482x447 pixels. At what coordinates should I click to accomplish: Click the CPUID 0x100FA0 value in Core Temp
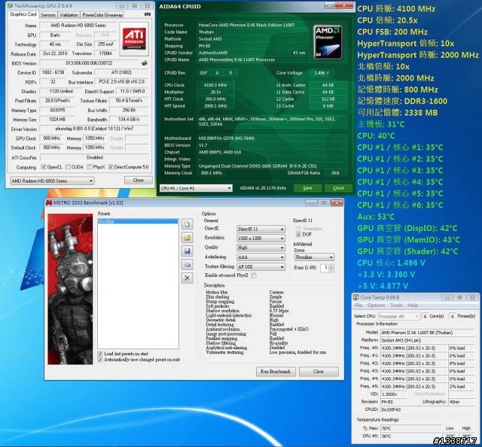click(x=427, y=409)
